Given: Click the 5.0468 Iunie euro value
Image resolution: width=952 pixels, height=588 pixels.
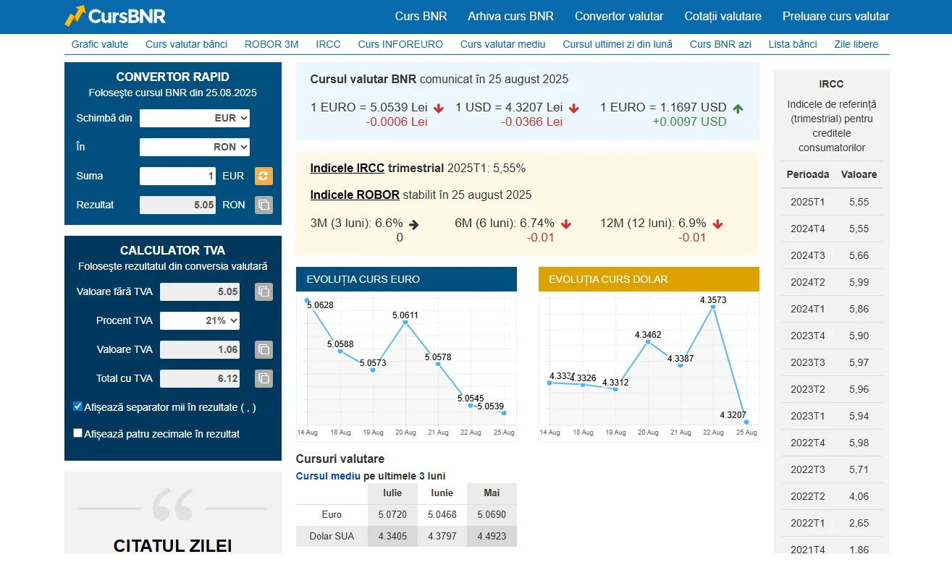Looking at the screenshot, I should pos(442,515).
